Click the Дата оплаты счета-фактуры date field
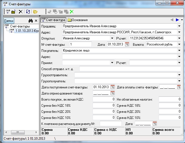 point(168,87)
